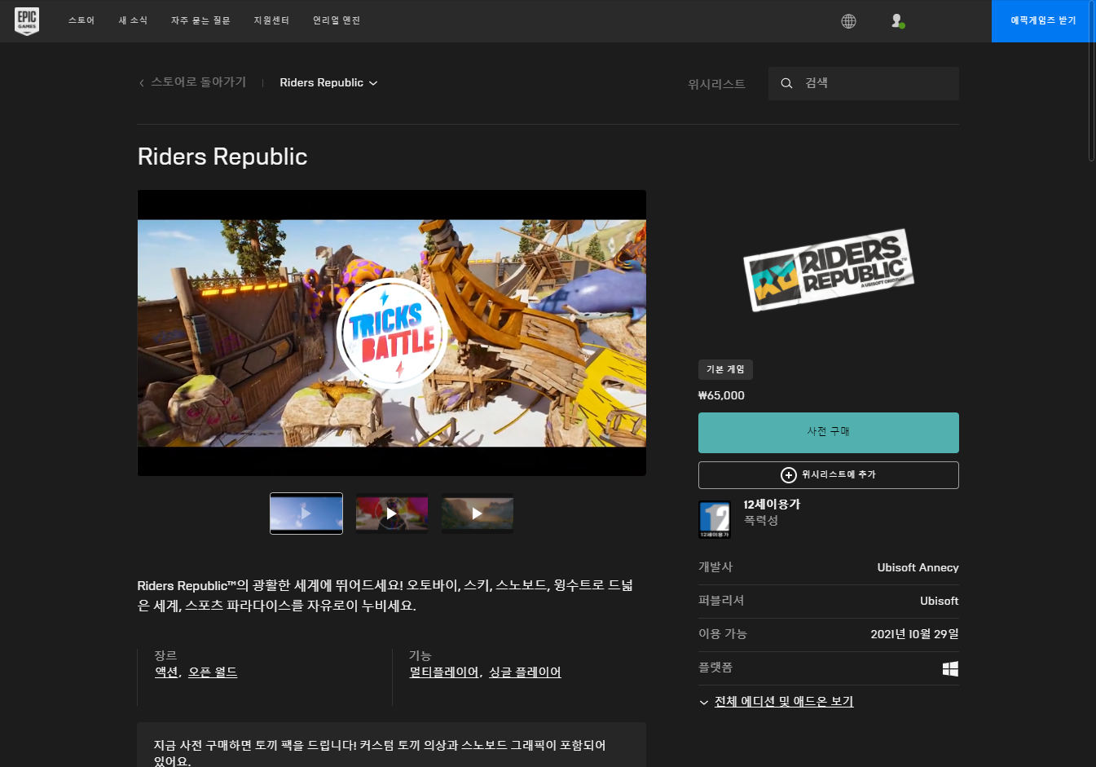The width and height of the screenshot is (1096, 767).
Task: Focus the 검색 search field
Action: pos(864,83)
